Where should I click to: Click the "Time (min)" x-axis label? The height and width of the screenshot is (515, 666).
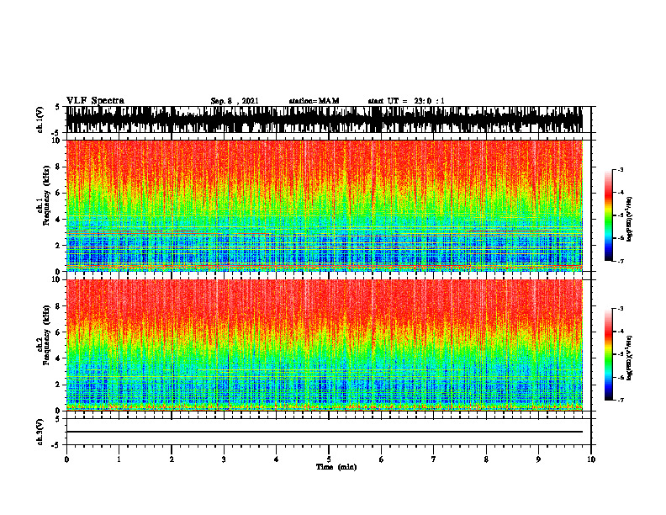[x=336, y=467]
